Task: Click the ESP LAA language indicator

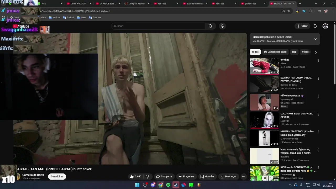Action: [x=308, y=185]
